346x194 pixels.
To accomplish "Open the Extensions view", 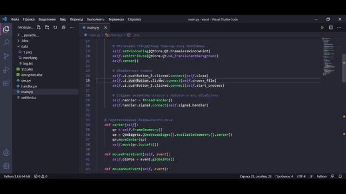I will pos(6,83).
